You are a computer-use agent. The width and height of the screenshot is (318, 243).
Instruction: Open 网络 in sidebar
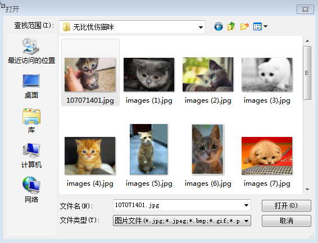click(31, 190)
